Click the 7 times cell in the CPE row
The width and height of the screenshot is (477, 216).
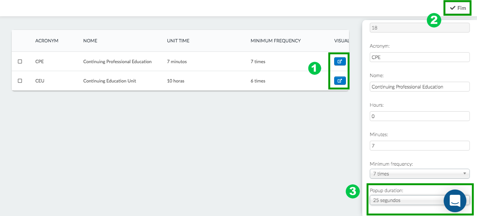258,62
